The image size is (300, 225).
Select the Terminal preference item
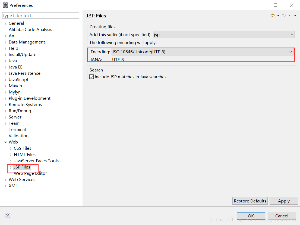(17, 129)
